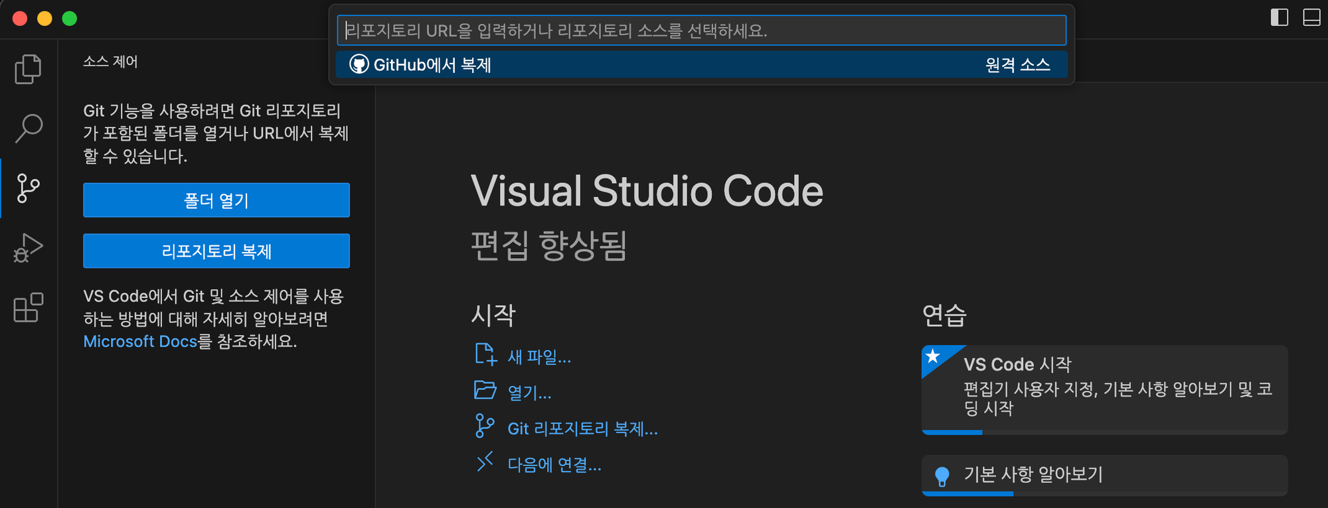
Task: Click star badge on VS Code 시작 card
Action: (x=933, y=357)
